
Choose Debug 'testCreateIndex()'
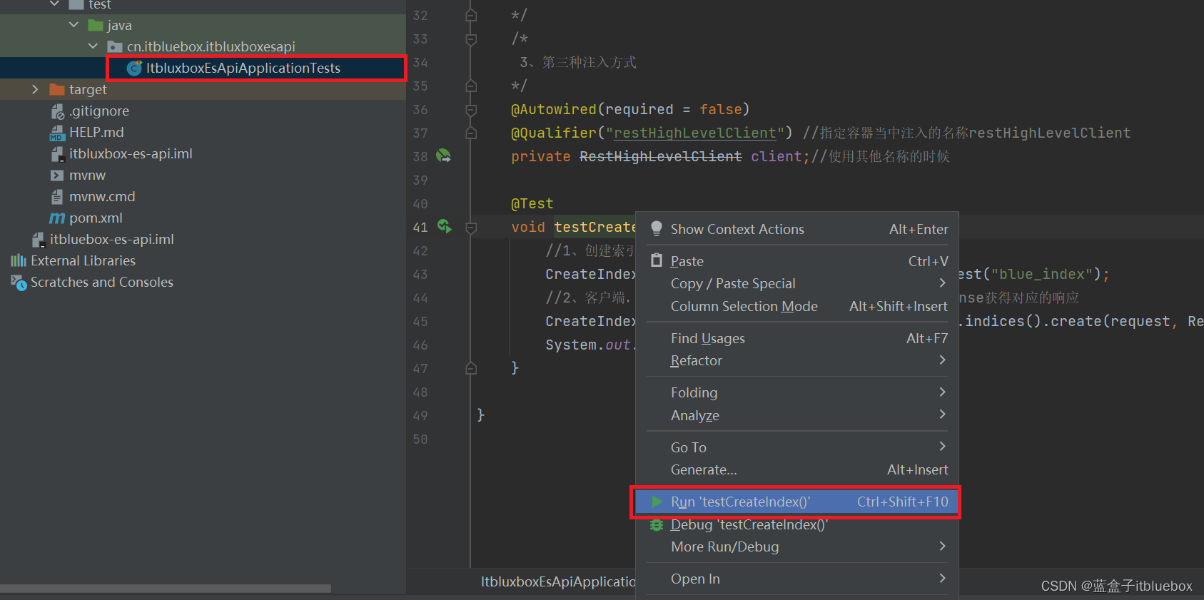click(798, 524)
